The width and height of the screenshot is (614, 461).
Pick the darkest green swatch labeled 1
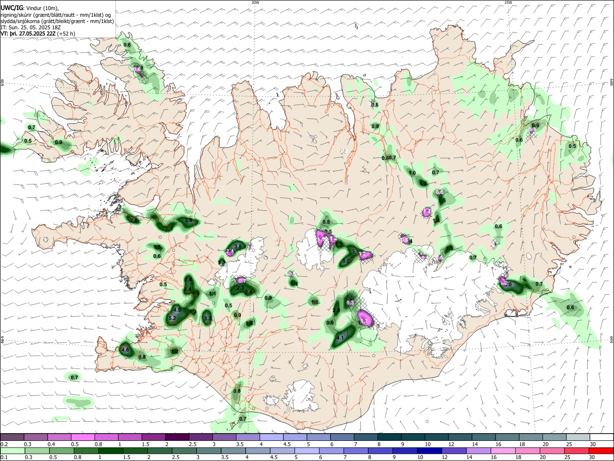point(110,450)
